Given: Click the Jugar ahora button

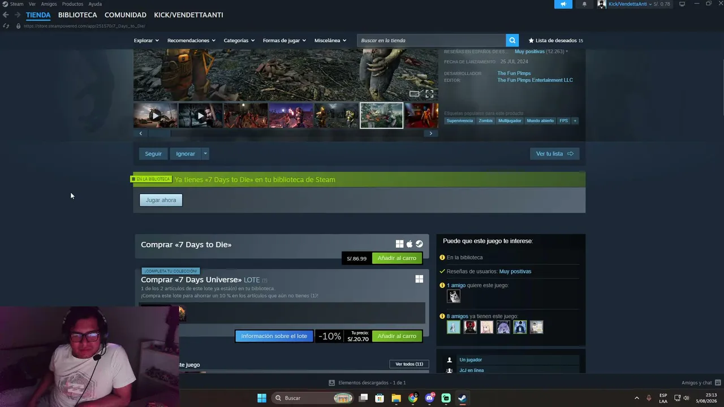Looking at the screenshot, I should [x=161, y=200].
